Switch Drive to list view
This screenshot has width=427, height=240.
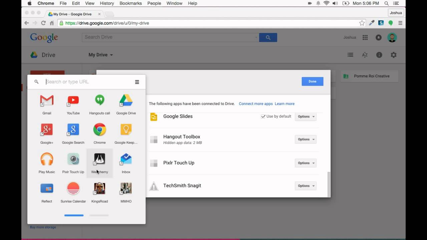tap(350, 55)
